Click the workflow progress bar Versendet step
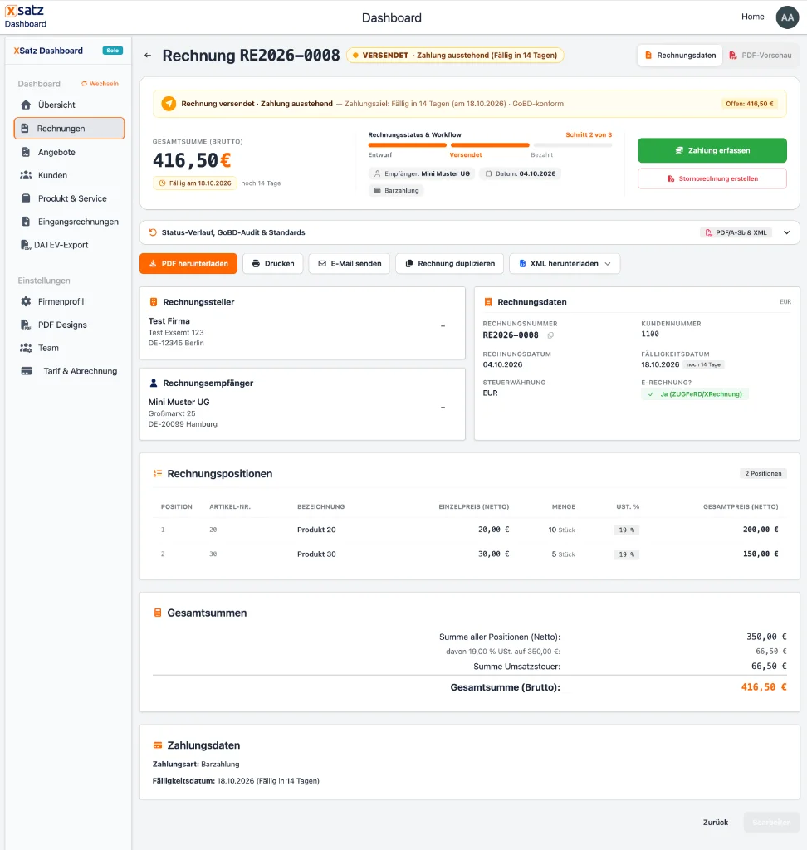Image resolution: width=807 pixels, height=850 pixels. [x=490, y=145]
